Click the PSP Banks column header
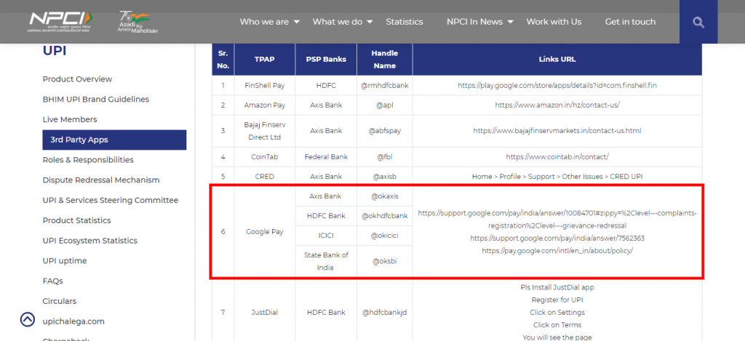This screenshot has height=341, width=745. click(326, 60)
